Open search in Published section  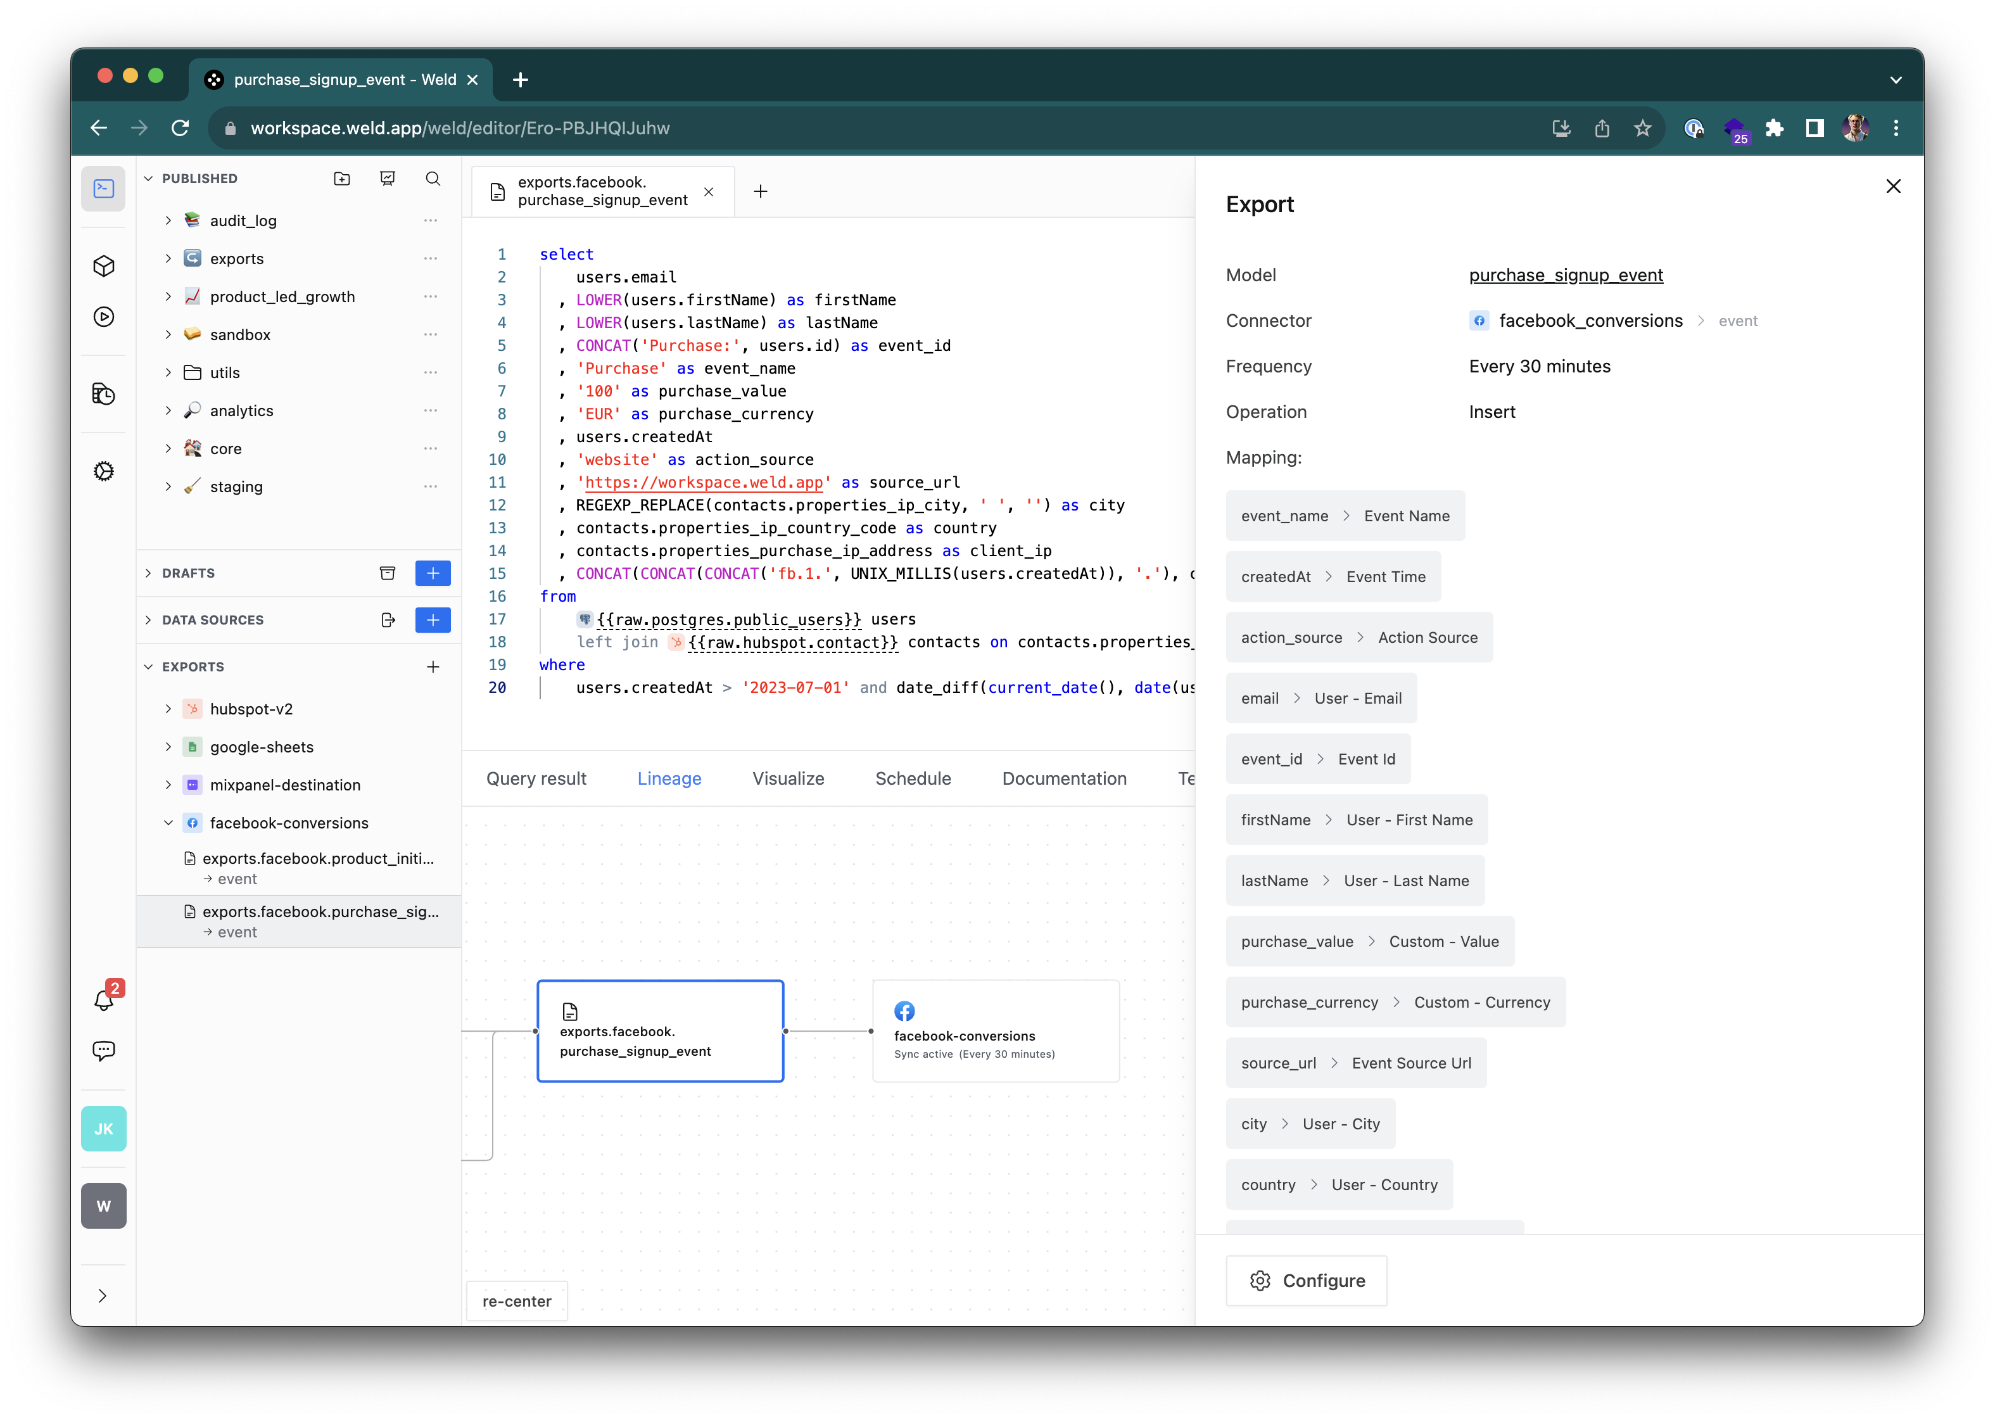433,179
